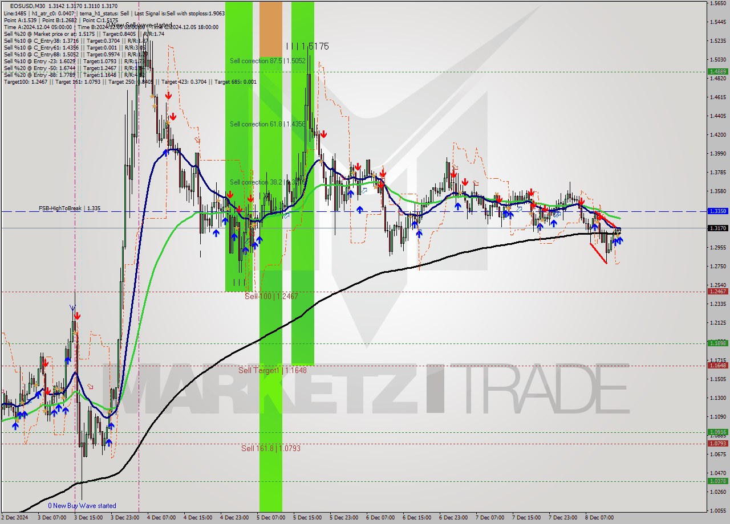This screenshot has width=730, height=524.
Task: Click the blue 1.3350 price tag
Action: point(717,211)
